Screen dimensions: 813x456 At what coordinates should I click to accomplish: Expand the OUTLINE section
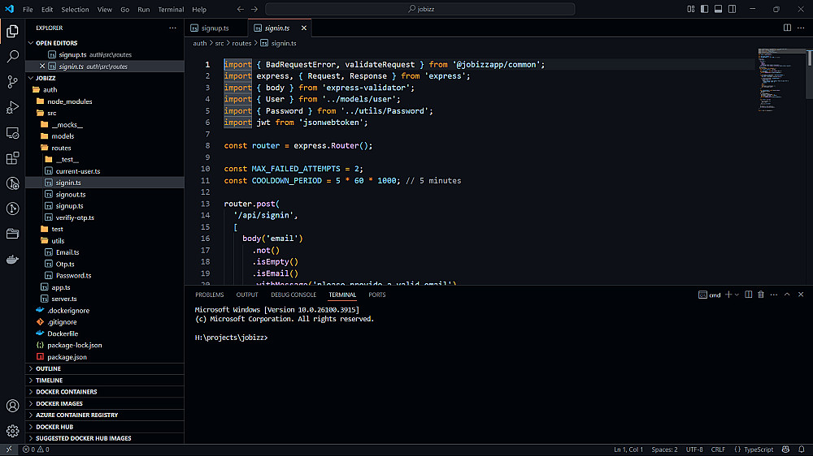tap(49, 368)
